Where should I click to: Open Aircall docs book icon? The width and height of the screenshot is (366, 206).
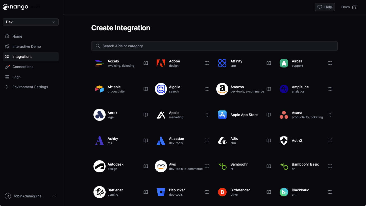point(330,63)
